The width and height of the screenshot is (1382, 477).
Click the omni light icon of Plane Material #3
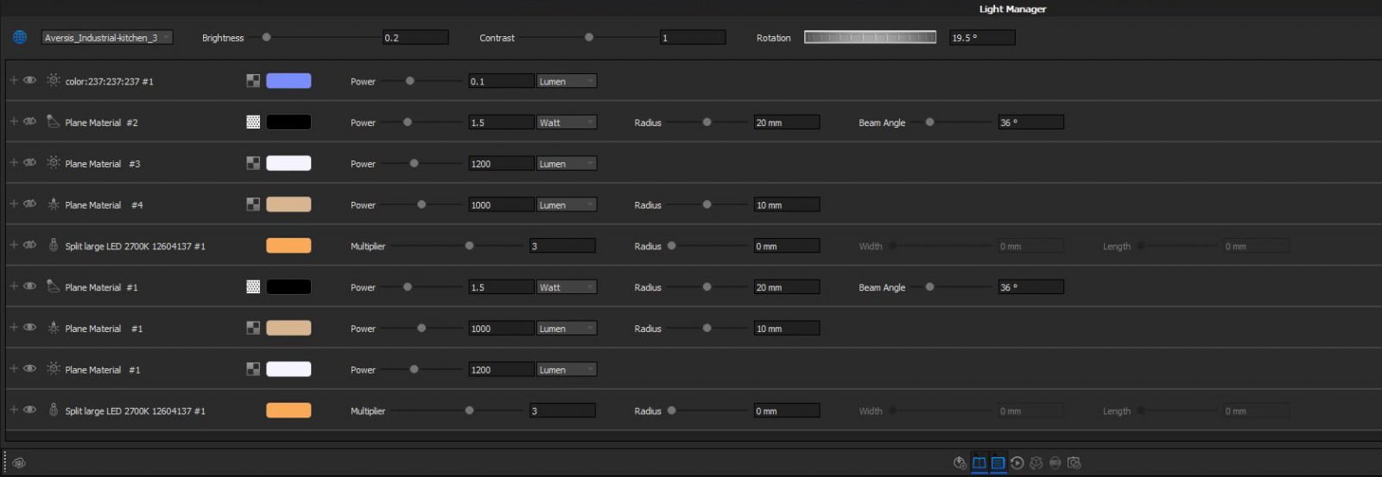54,162
